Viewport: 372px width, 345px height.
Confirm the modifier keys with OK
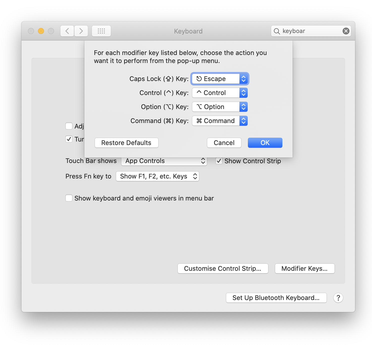[x=265, y=143]
